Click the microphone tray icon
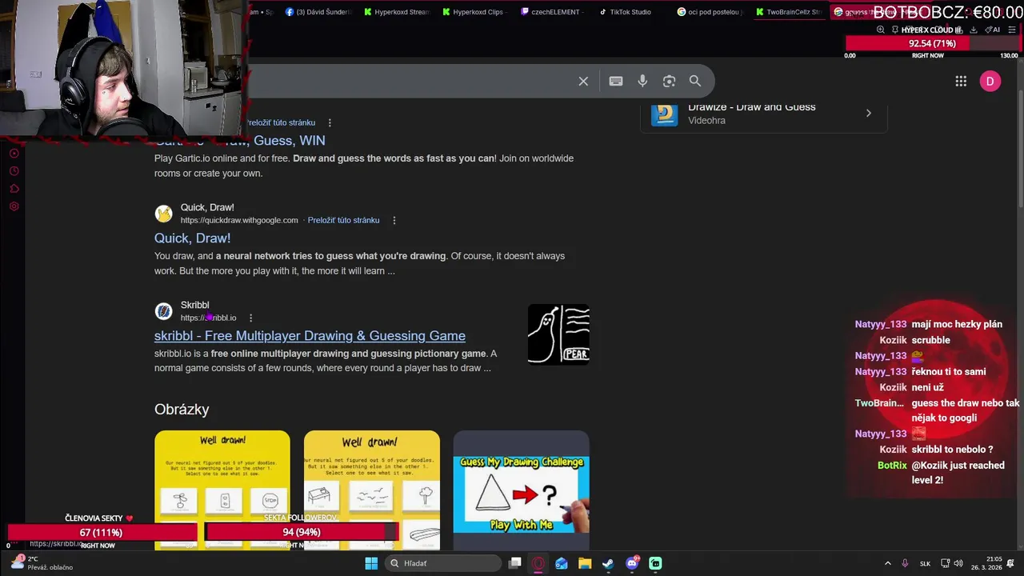 905,563
